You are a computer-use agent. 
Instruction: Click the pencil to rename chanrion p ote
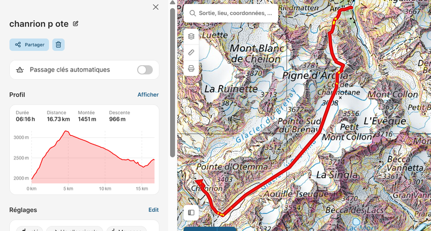(x=75, y=24)
